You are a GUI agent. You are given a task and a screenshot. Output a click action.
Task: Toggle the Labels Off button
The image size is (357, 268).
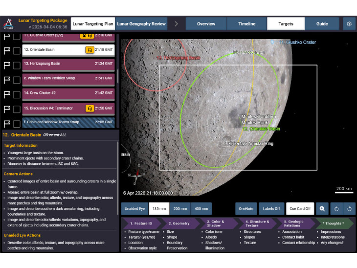(270, 209)
